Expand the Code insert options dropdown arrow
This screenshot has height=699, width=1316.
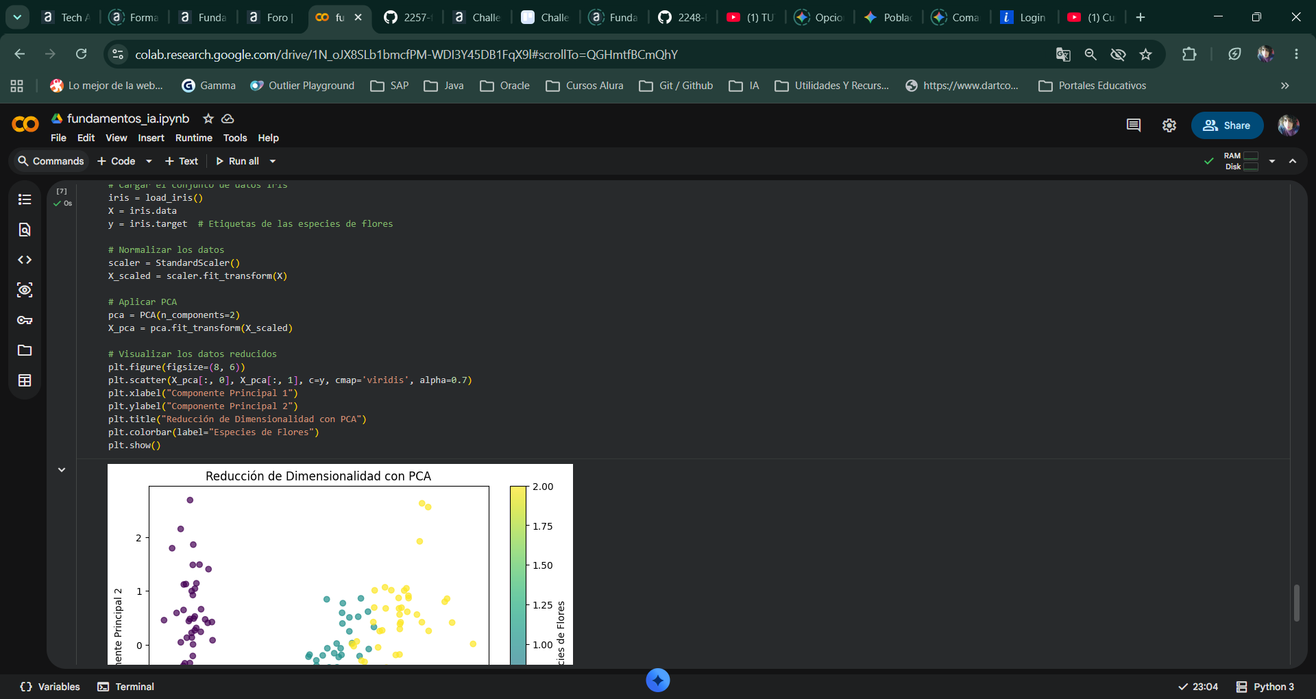click(x=149, y=161)
